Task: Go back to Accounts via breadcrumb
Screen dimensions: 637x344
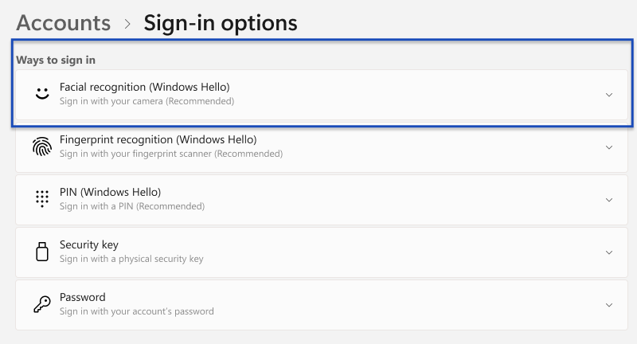Action: 64,23
